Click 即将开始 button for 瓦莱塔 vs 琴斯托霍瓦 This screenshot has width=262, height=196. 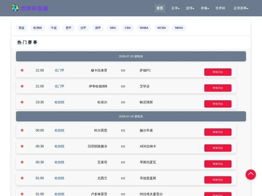[x=218, y=164]
